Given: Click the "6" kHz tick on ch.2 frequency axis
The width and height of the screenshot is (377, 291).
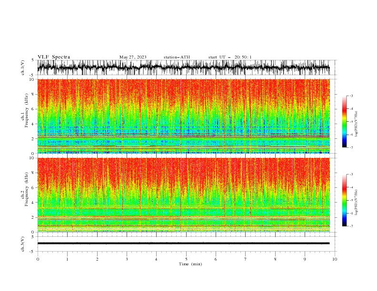Looking at the screenshot, I should pos(33,188).
